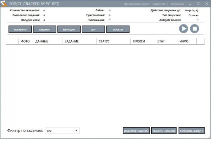Viewport: 213px width, 141px height.
Task: Click the Antigate баланс label
Action: (x=170, y=20)
